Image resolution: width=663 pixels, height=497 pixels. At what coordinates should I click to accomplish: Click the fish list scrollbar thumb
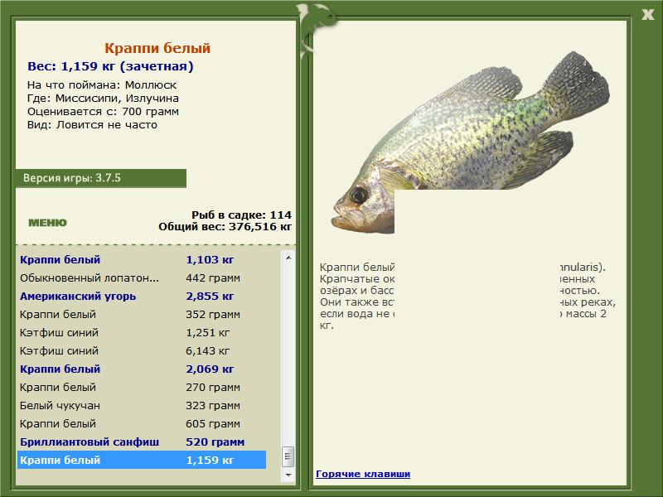(x=288, y=456)
